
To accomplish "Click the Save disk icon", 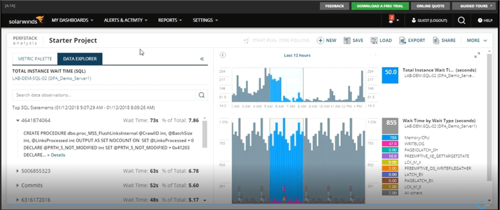I will 347,40.
